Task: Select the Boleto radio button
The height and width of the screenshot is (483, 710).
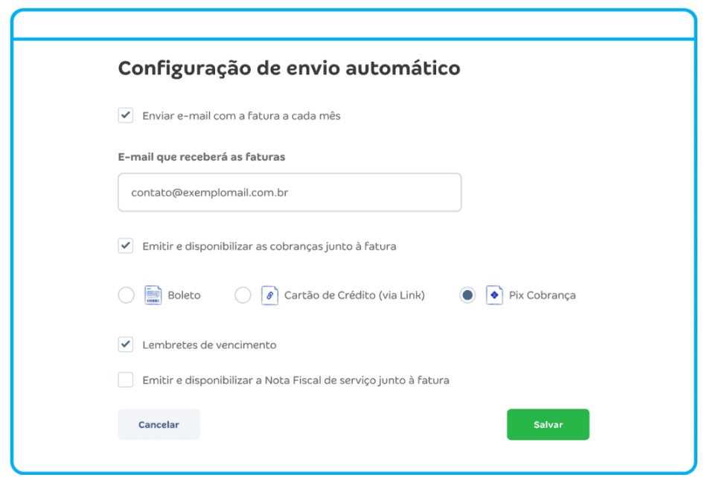Action: [x=127, y=295]
